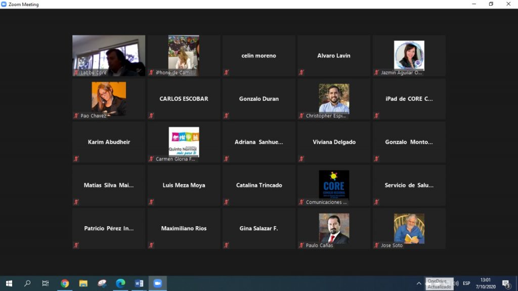Click the muted mic icon on Jose Soto tile
The image size is (518, 291).
tap(376, 245)
